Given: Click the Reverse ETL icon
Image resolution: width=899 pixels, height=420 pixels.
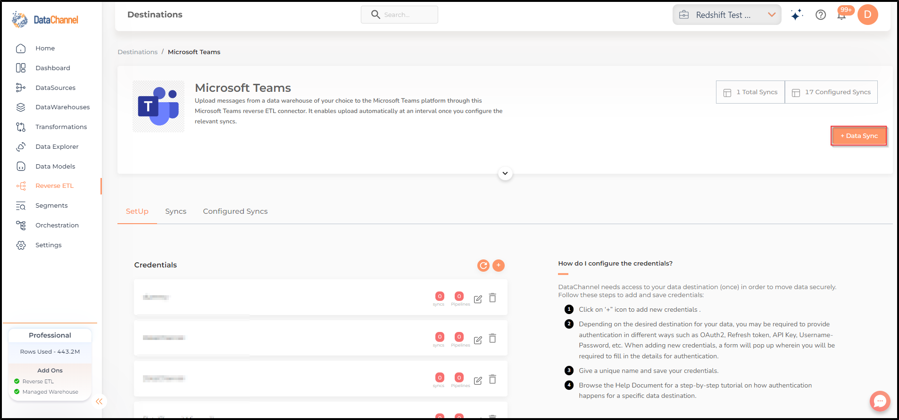Looking at the screenshot, I should pos(21,186).
